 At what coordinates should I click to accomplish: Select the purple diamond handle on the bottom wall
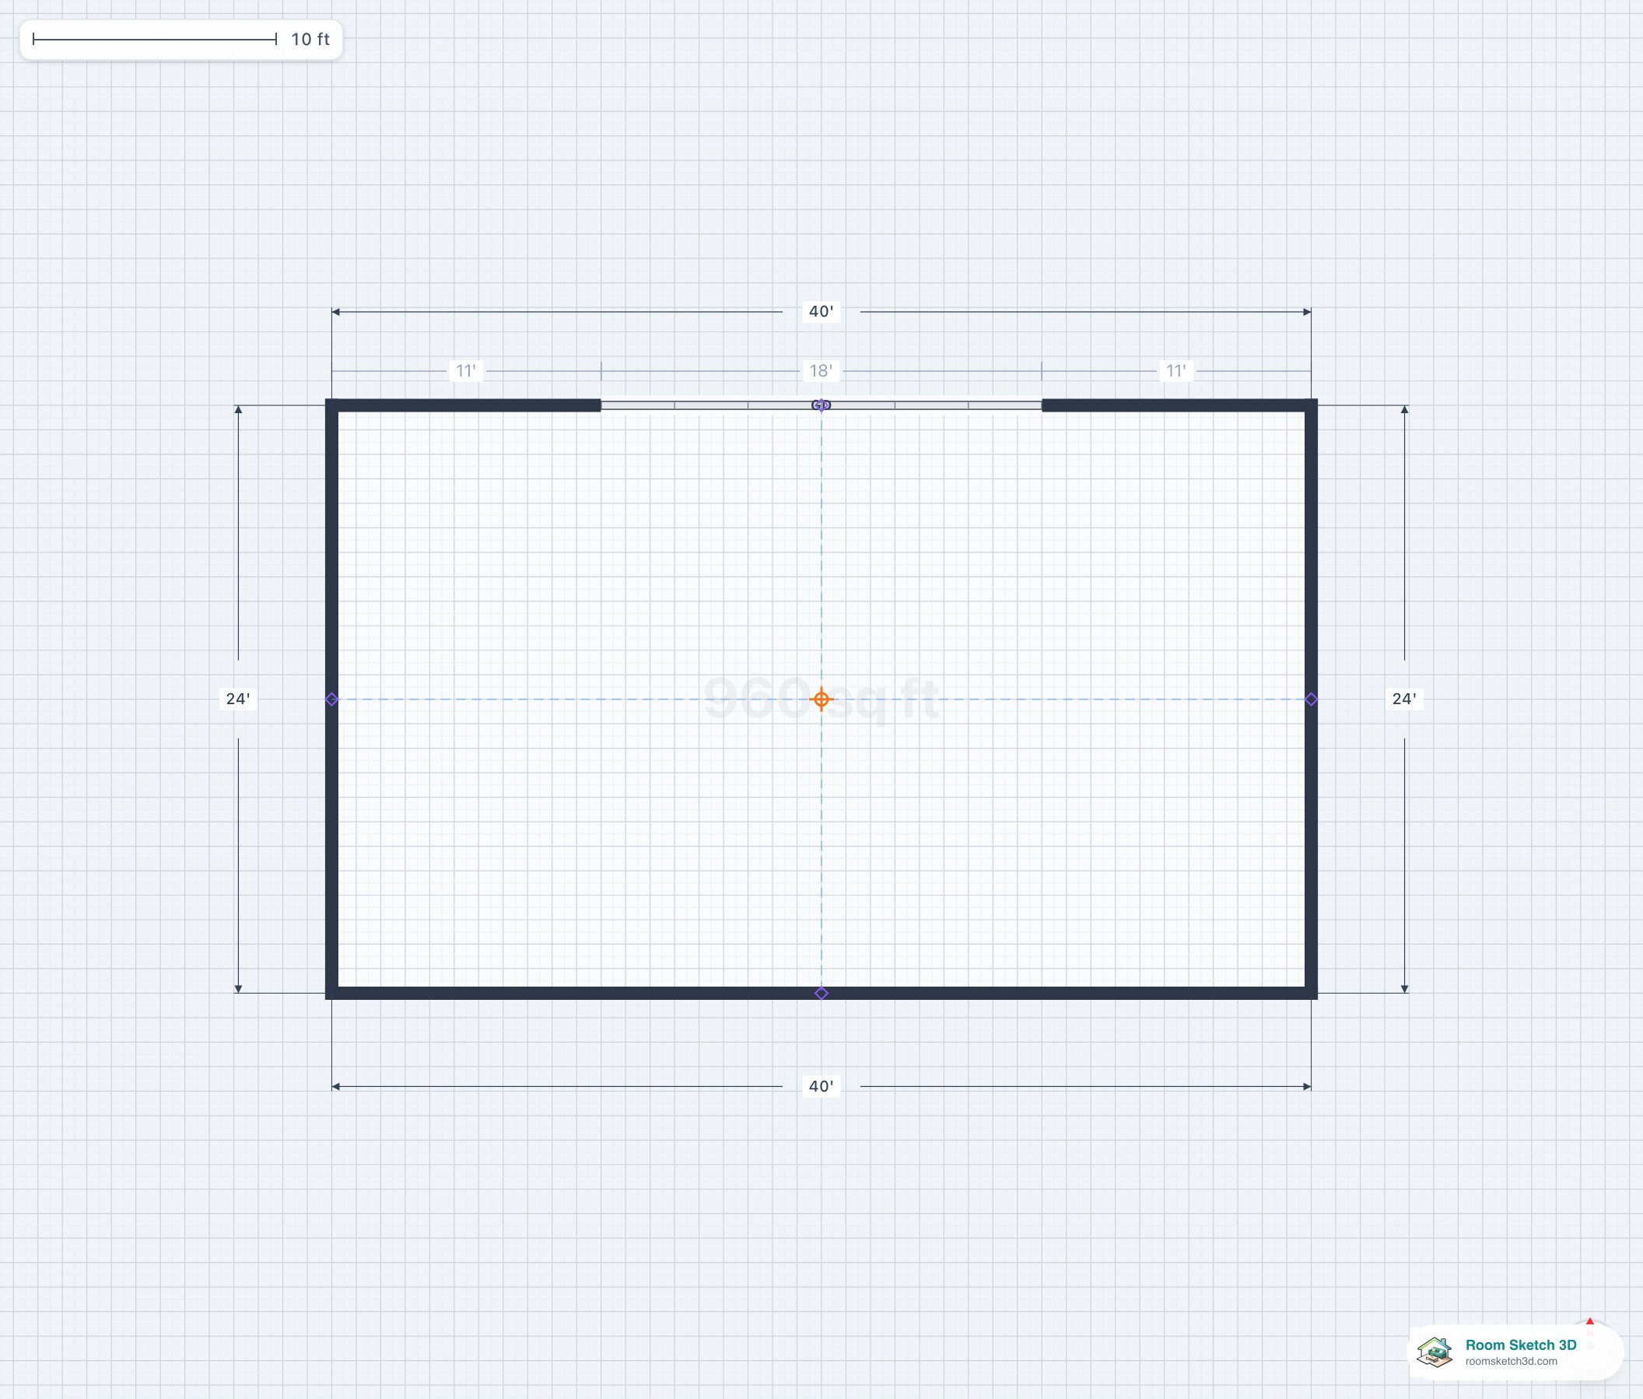[x=821, y=993]
